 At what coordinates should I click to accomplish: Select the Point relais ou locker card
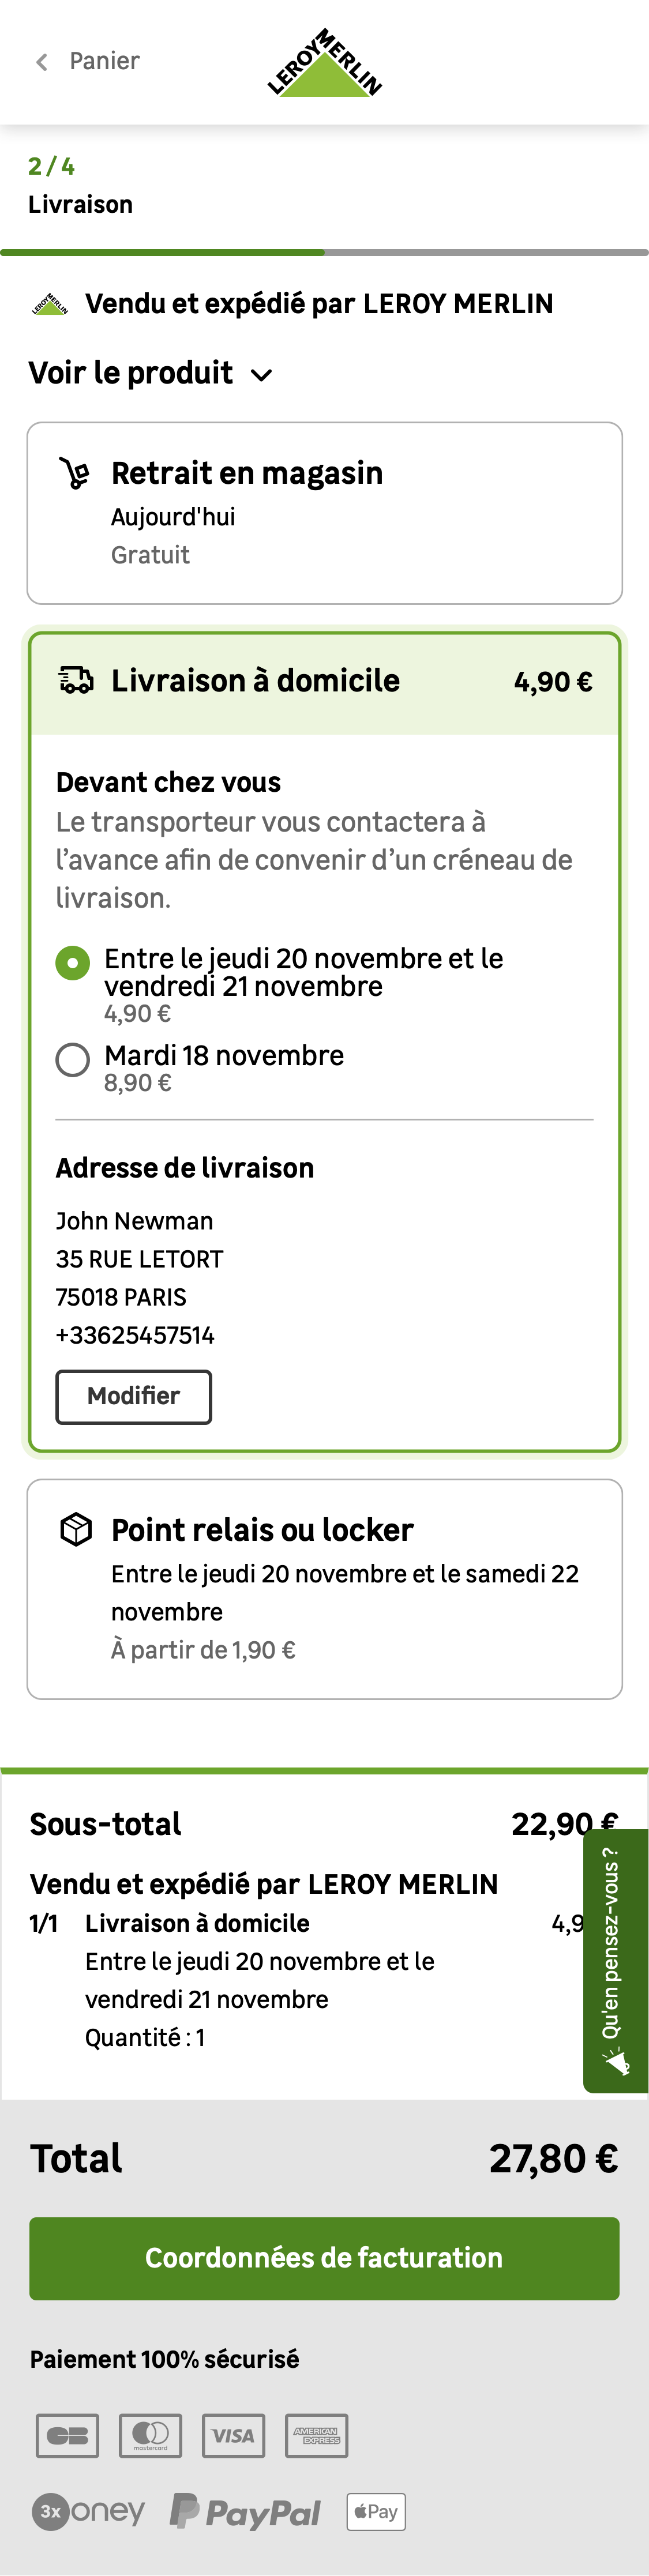(324, 1588)
